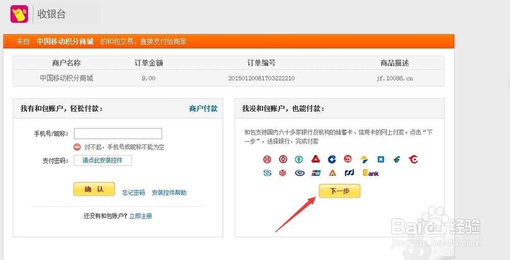Click the red ICBC bank logo
The image size is (510, 260).
(267, 159)
